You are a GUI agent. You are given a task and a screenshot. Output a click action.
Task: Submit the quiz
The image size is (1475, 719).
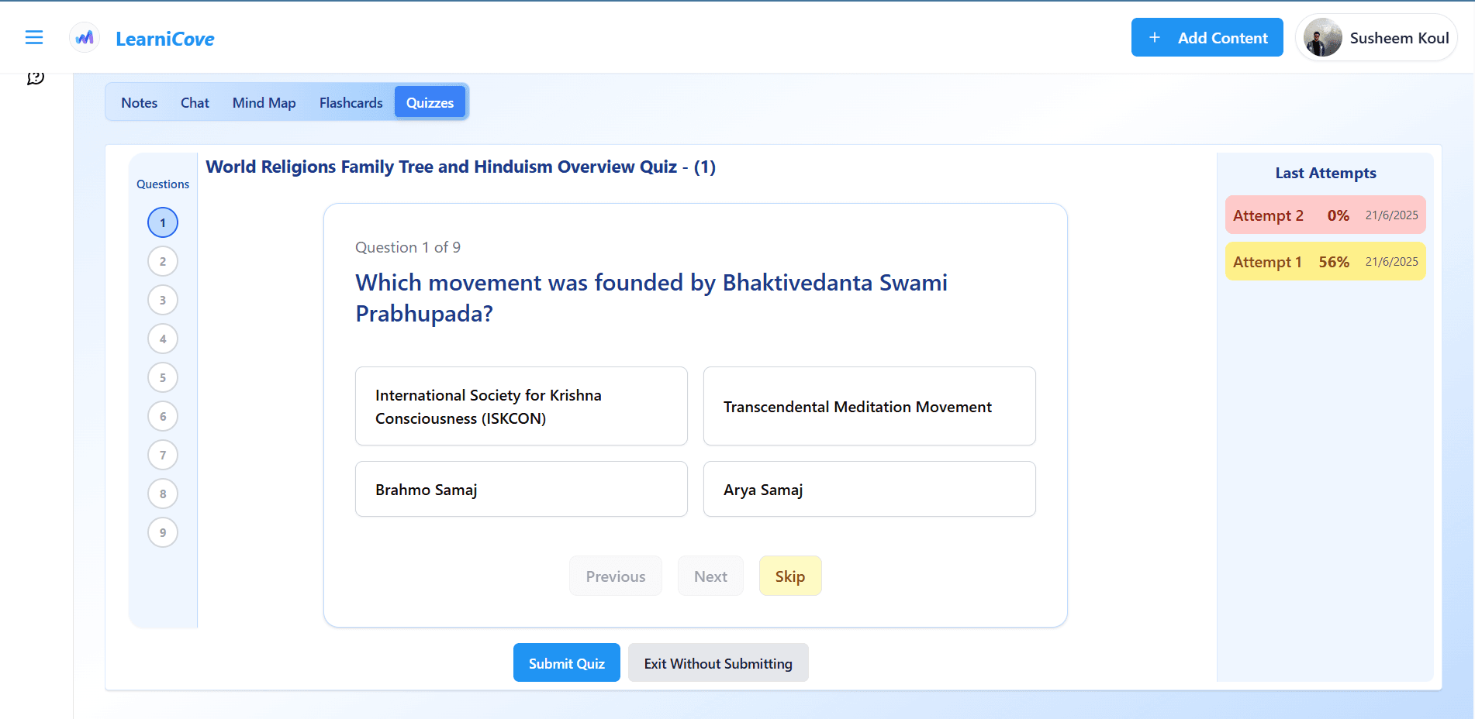click(567, 662)
